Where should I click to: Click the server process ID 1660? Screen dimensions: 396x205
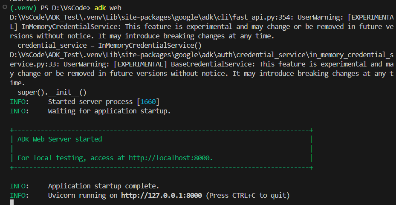(147, 102)
